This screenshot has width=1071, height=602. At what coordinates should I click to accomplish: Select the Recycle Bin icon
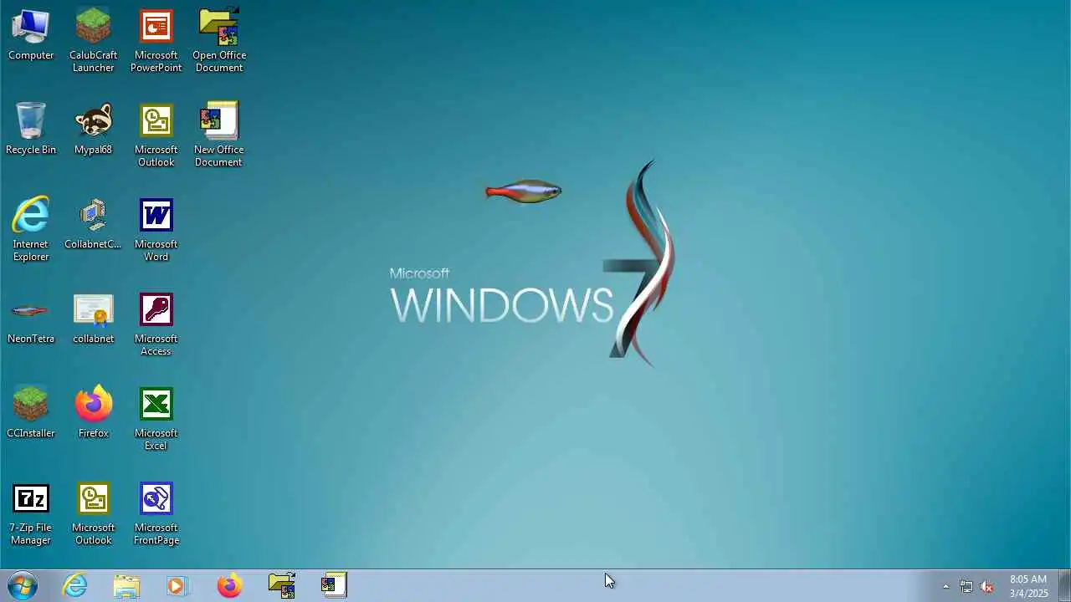tap(31, 129)
